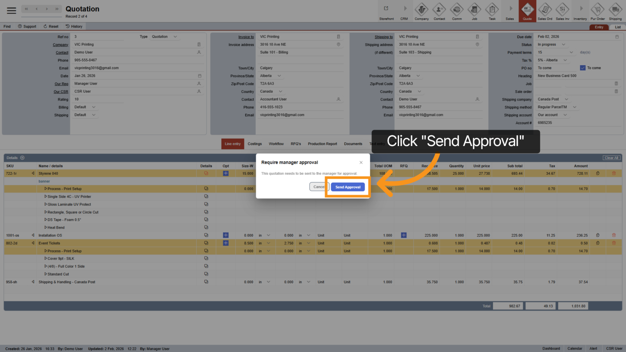626x352 pixels.
Task: Open the quotation Type dropdown
Action: [175, 37]
